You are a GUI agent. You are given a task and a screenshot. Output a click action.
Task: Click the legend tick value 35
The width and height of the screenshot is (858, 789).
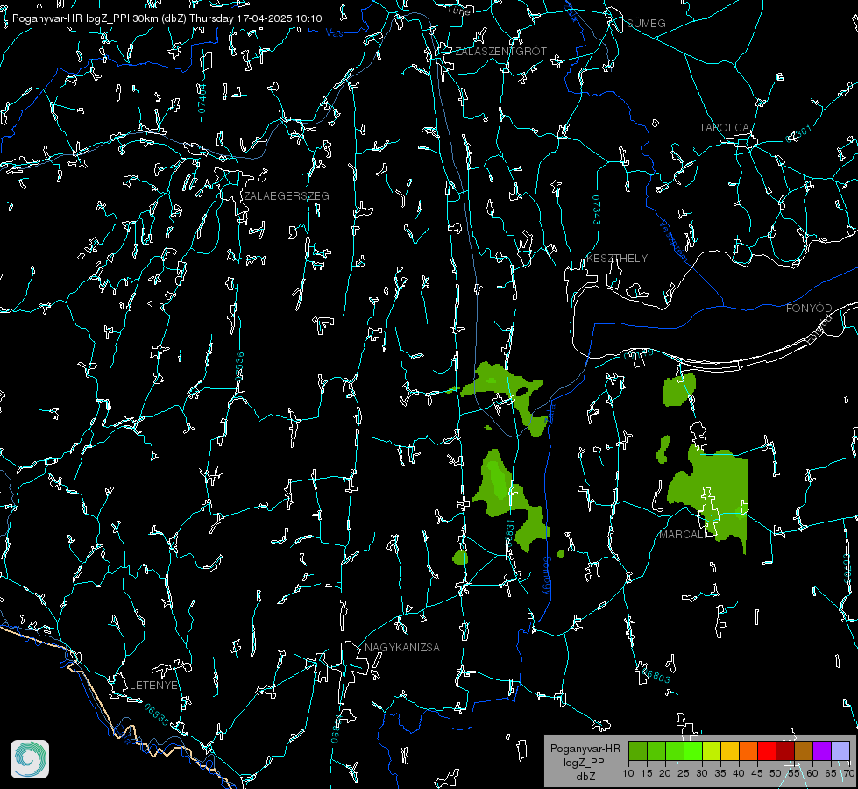click(x=720, y=773)
